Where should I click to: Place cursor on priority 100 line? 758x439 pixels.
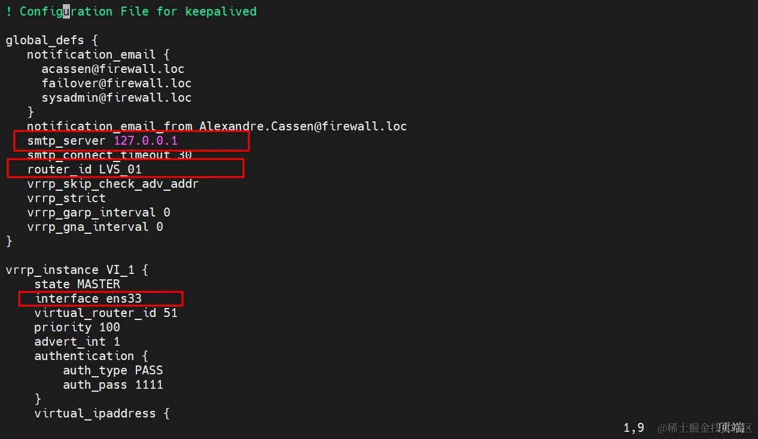pos(77,327)
